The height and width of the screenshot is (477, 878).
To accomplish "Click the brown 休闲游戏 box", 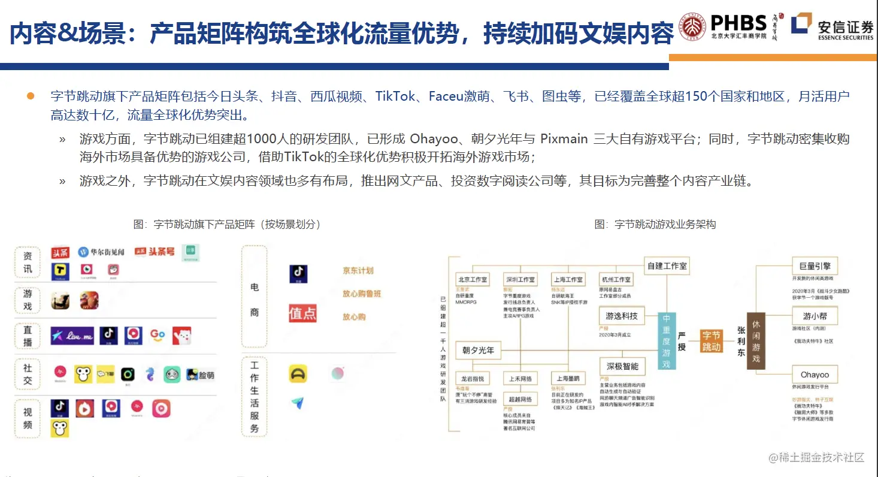I will [756, 341].
